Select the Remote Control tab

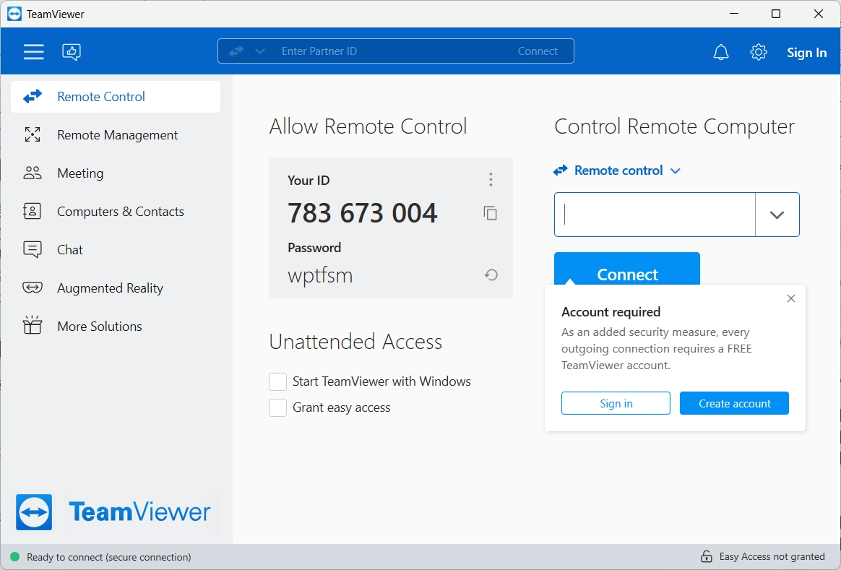pyautogui.click(x=116, y=97)
